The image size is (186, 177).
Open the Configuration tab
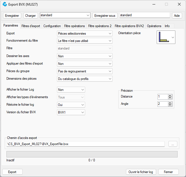(52, 26)
